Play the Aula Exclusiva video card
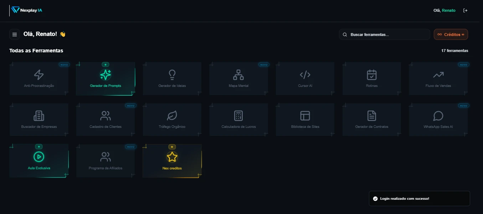This screenshot has width=483, height=214. [39, 157]
